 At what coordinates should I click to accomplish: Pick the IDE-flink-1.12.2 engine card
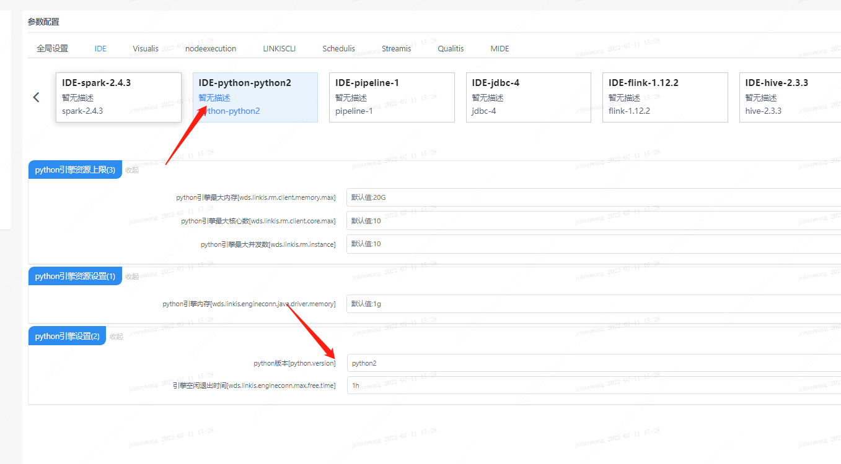665,97
